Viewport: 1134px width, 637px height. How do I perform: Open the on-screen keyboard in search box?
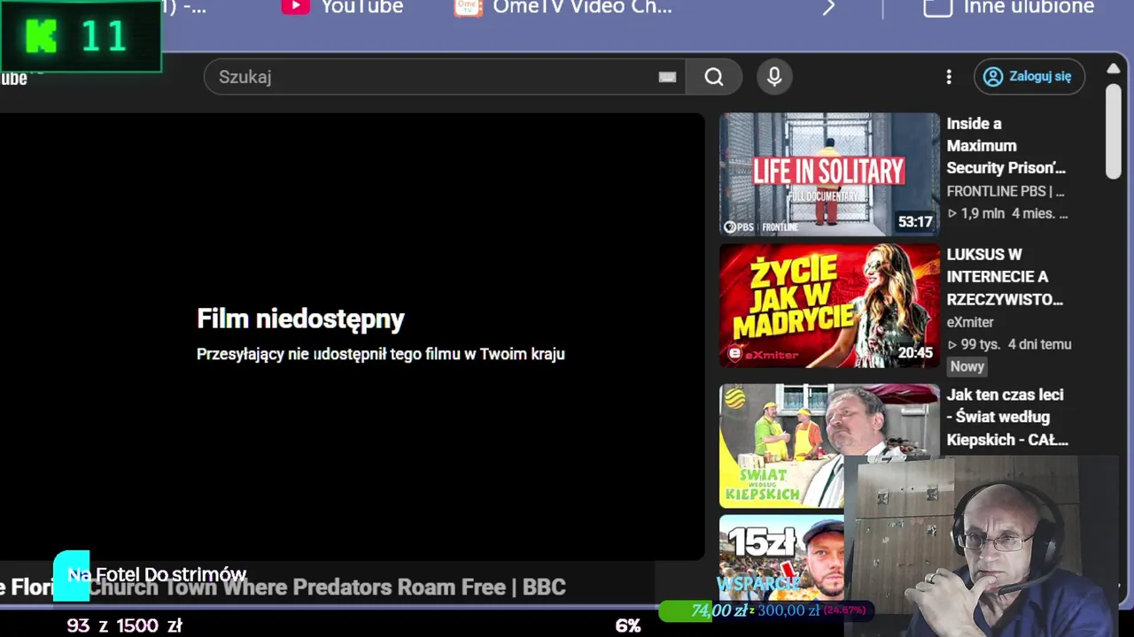667,77
